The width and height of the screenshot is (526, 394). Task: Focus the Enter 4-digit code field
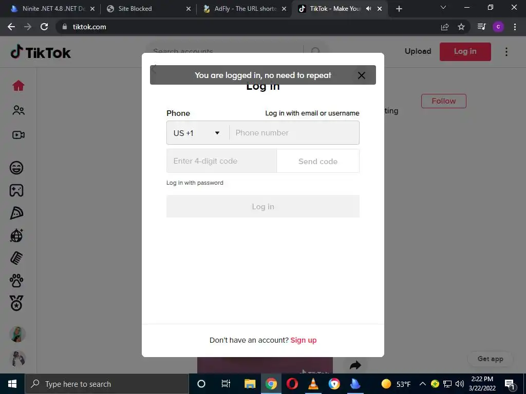pos(222,161)
